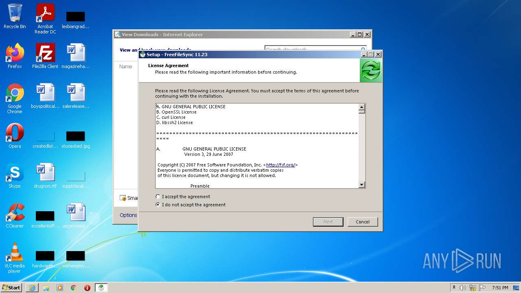Screen dimensions: 521x293
Task: Open Internet Explorer from taskbar
Action: tap(32, 288)
